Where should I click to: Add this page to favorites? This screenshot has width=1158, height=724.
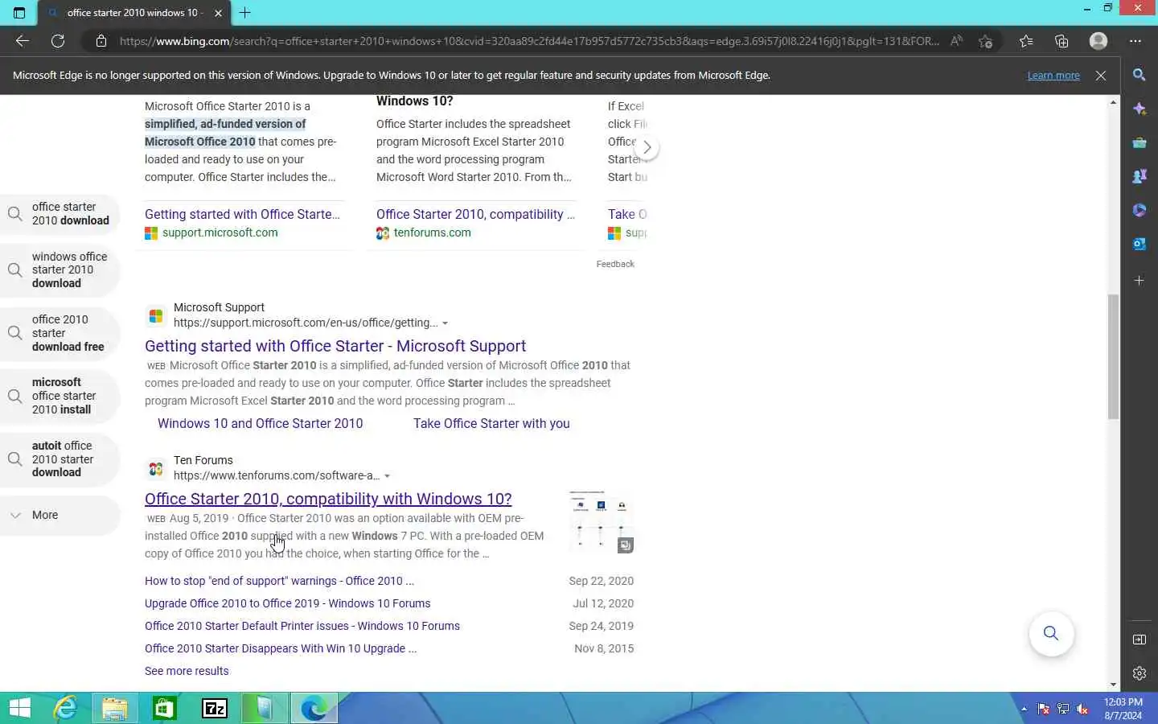tap(986, 41)
